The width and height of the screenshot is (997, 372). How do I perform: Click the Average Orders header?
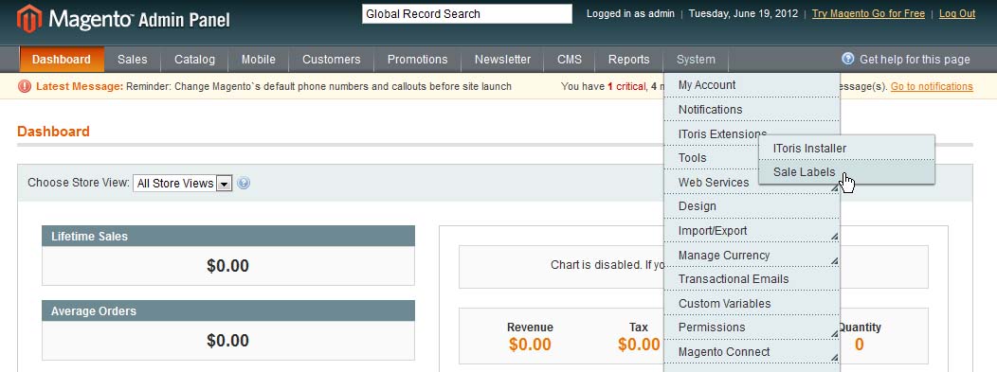click(228, 311)
